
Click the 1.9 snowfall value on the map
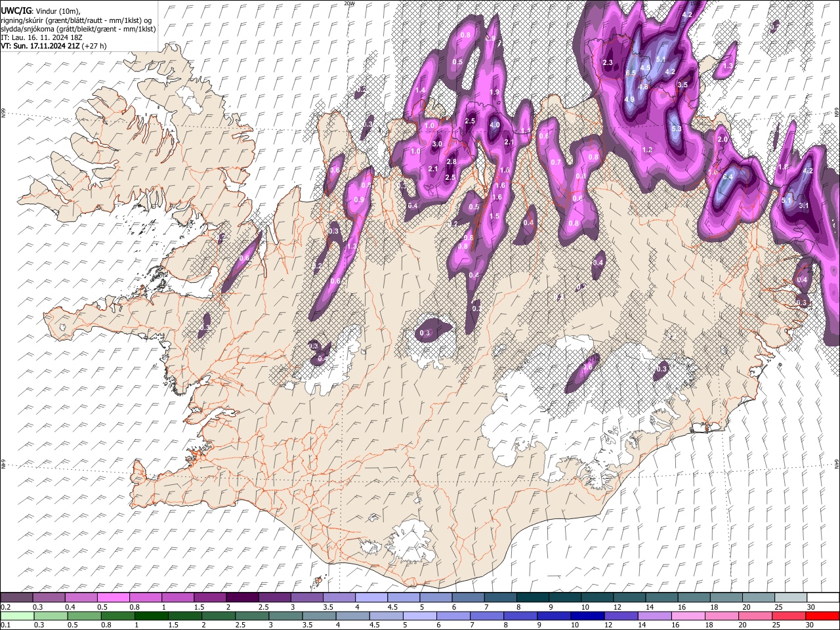point(495,92)
